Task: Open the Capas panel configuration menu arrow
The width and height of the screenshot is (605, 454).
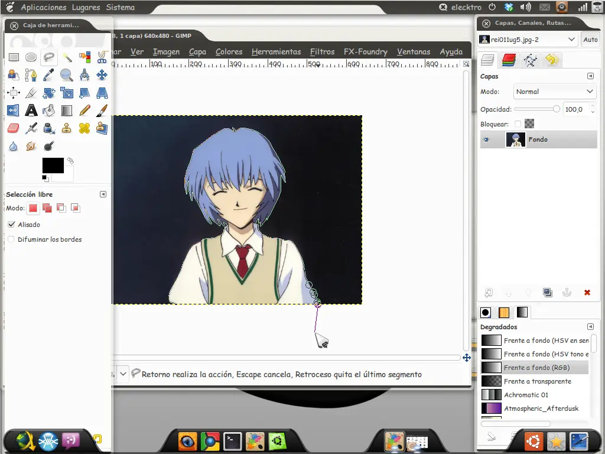Action: pyautogui.click(x=590, y=76)
